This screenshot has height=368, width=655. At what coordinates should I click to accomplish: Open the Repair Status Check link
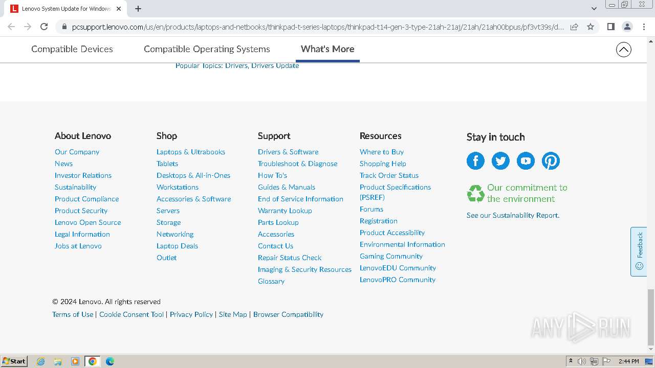(x=290, y=258)
